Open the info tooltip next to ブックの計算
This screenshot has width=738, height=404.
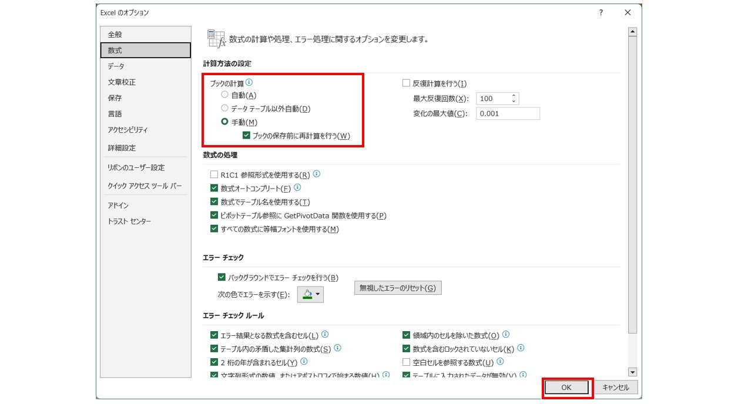[249, 83]
